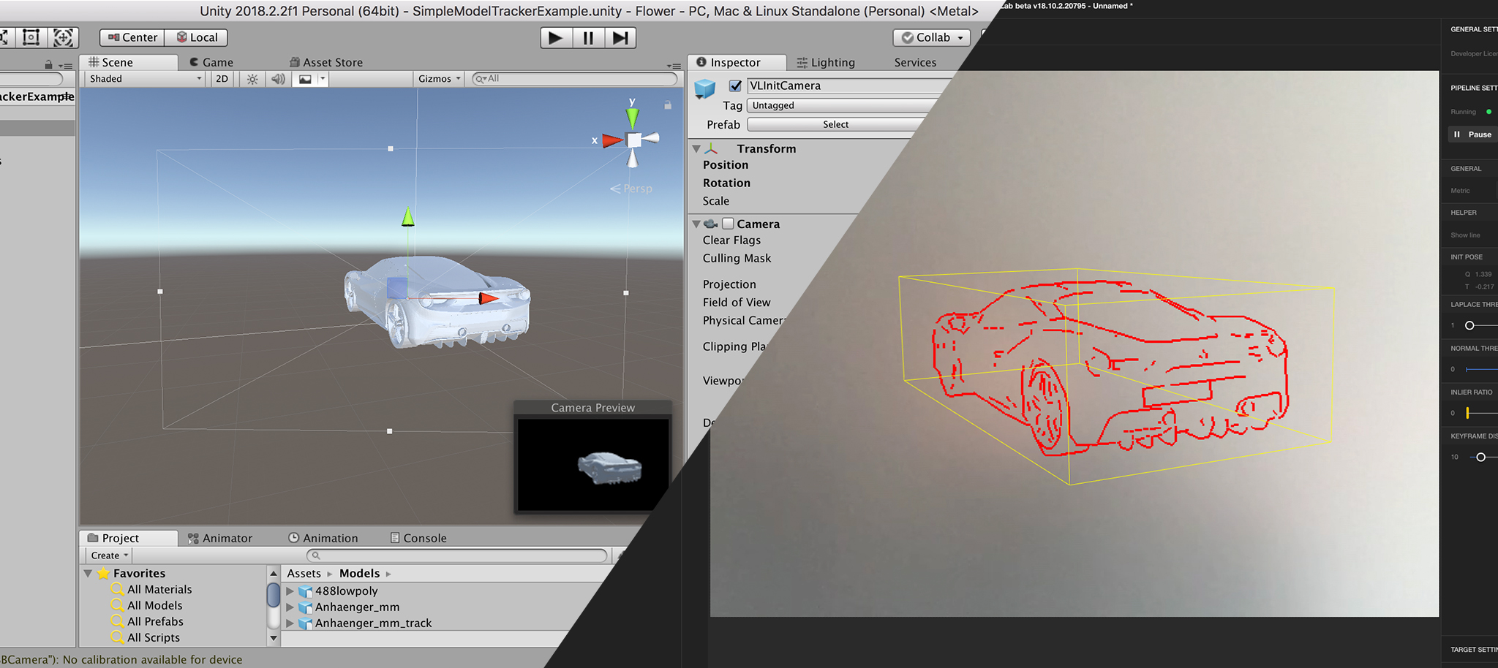This screenshot has height=668, width=1498.
Task: Open the Gizmos dropdown menu
Action: [439, 79]
